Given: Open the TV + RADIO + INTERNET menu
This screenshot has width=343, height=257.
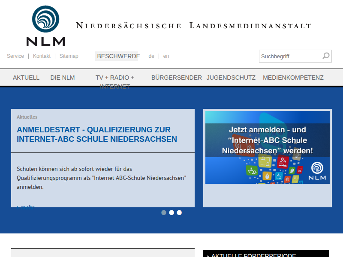Looking at the screenshot, I should pyautogui.click(x=115, y=82).
